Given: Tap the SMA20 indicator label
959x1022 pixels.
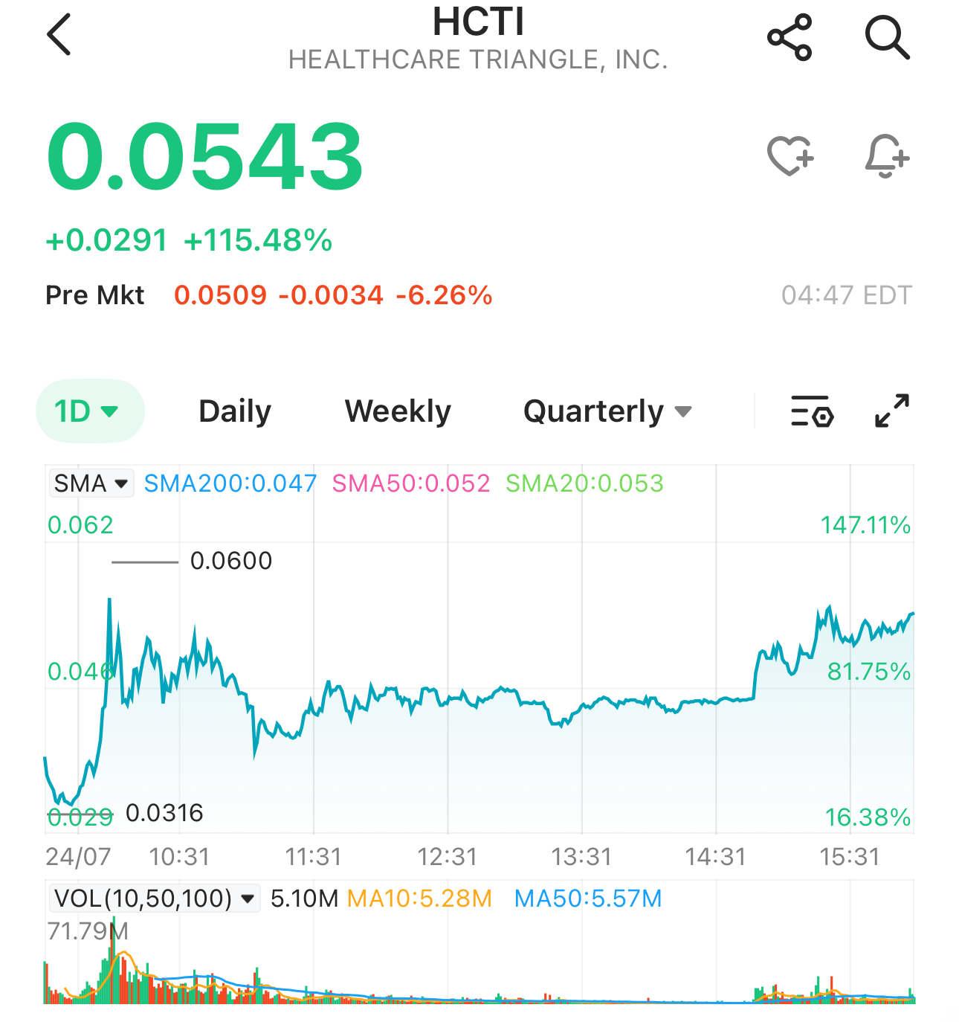Looking at the screenshot, I should [584, 483].
